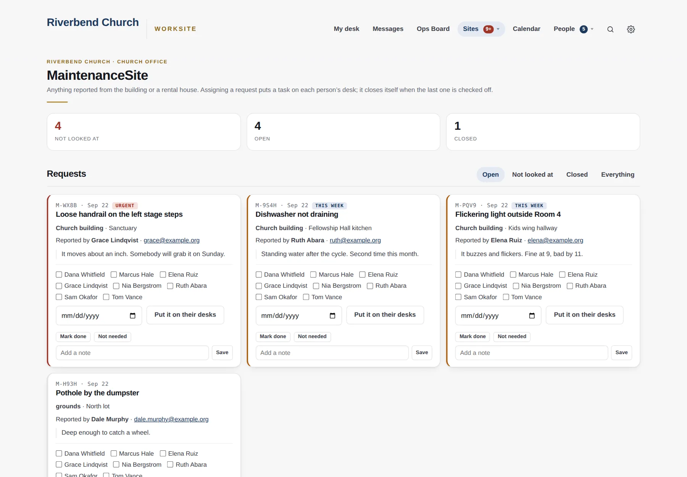Expand the People dropdown arrow

pos(592,29)
